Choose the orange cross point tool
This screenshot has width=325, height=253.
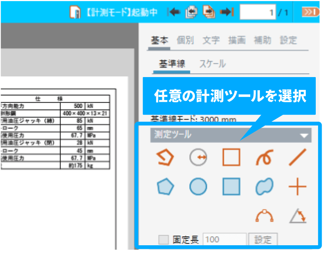point(297,187)
